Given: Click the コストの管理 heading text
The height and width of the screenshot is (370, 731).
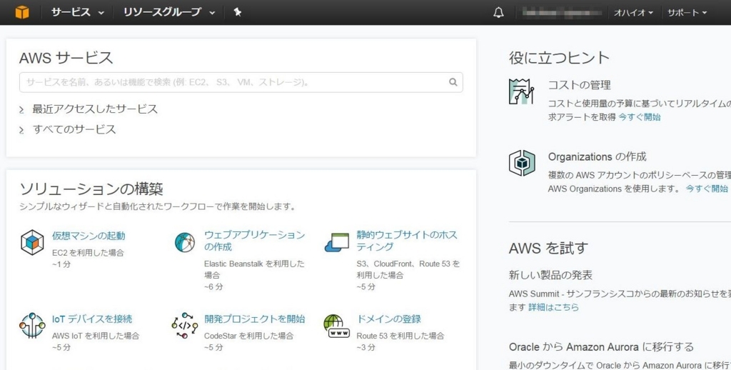Looking at the screenshot, I should click(579, 85).
